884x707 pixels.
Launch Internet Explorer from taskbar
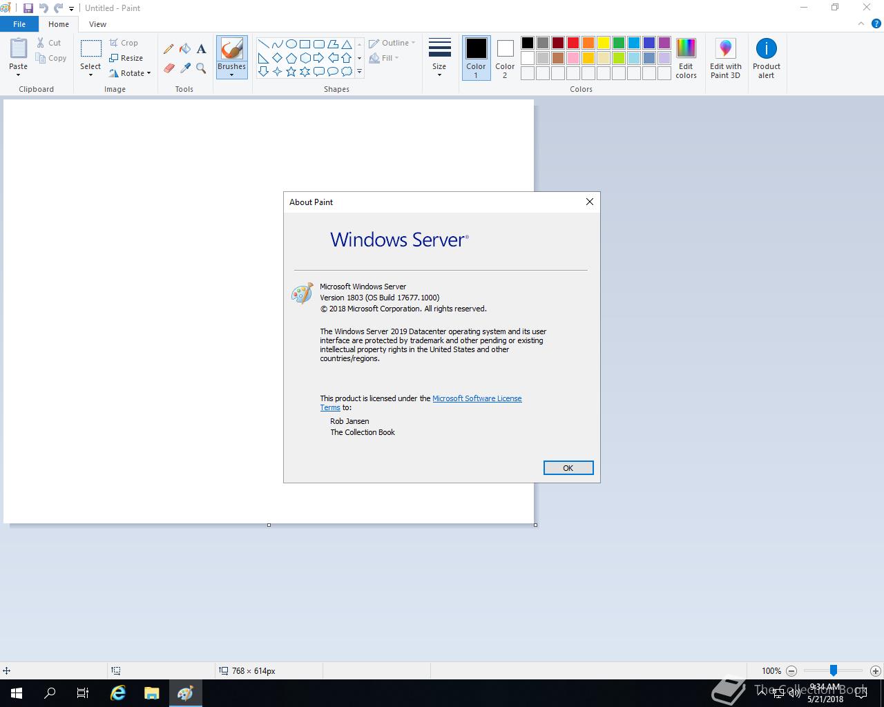pos(118,693)
